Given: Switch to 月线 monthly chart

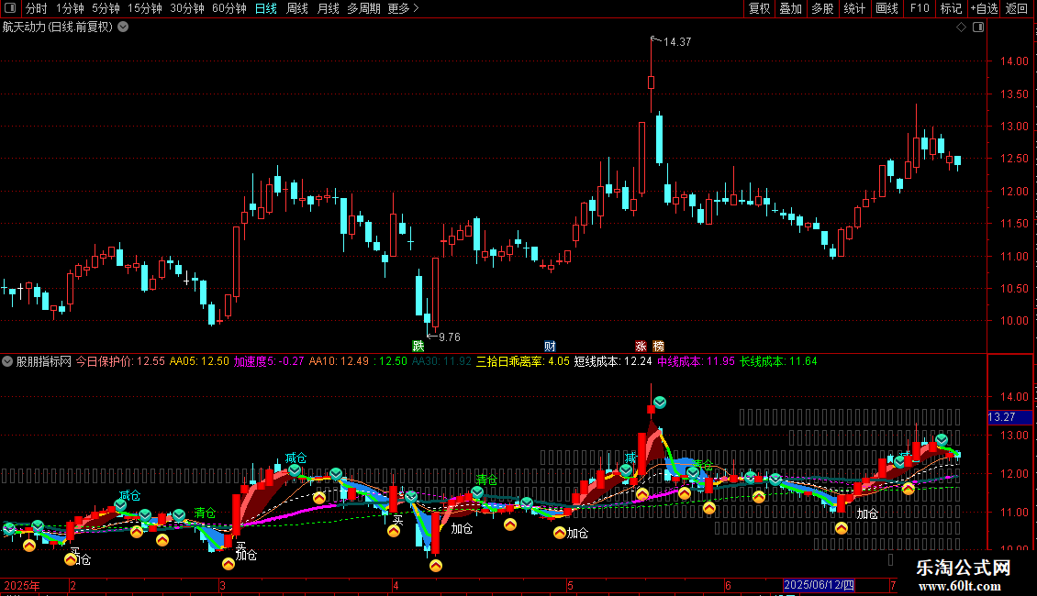Looking at the screenshot, I should pos(328,8).
